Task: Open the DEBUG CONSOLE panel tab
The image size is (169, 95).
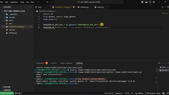Action: 66,63
